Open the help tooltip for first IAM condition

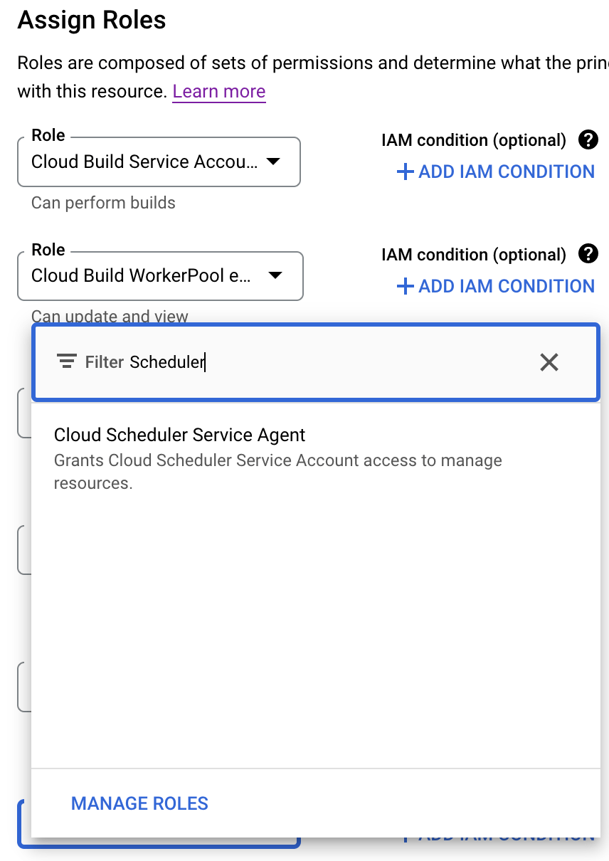[588, 139]
